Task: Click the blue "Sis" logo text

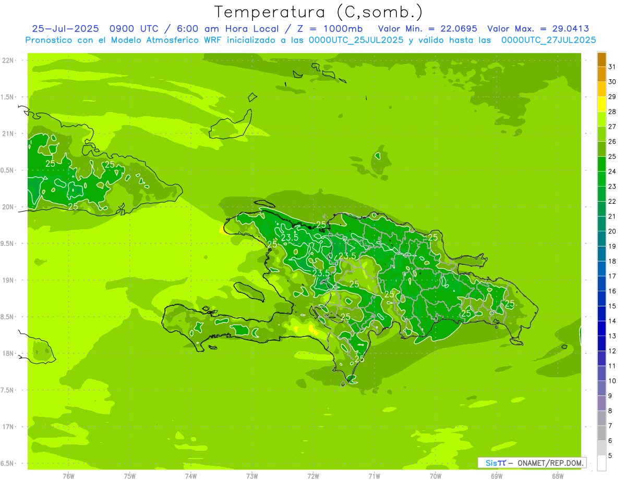Action: pyautogui.click(x=491, y=463)
